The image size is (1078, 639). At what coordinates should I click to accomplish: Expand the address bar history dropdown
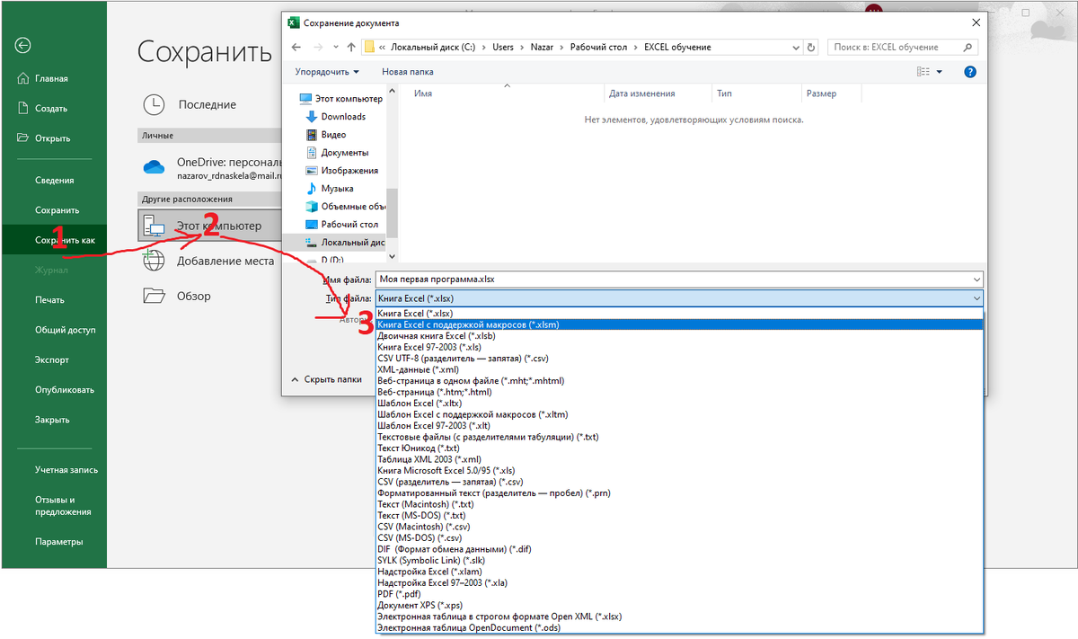pyautogui.click(x=795, y=47)
